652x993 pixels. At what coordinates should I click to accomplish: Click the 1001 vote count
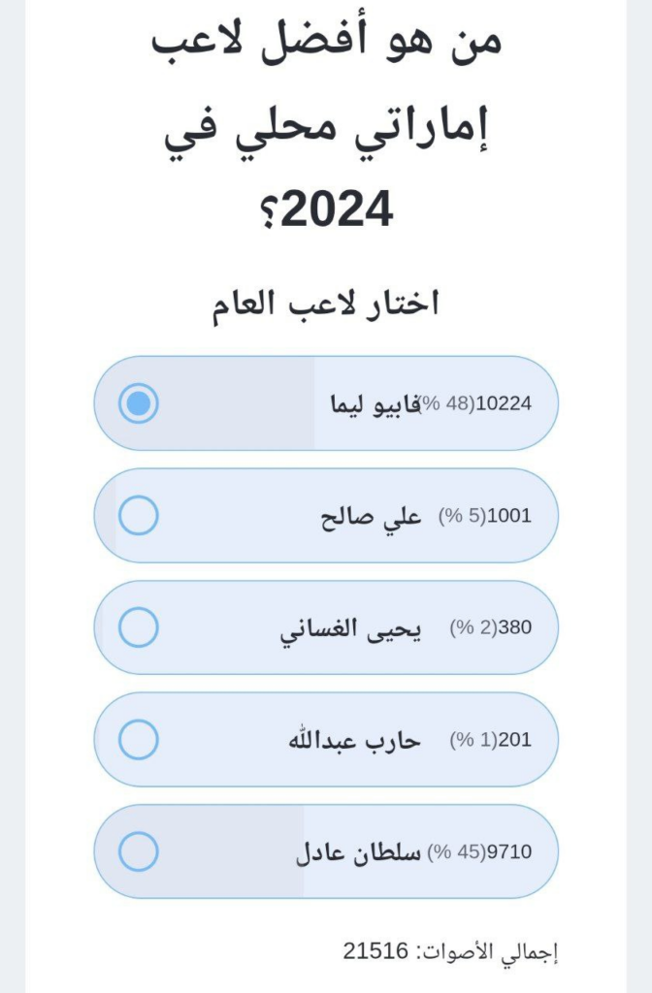click(508, 516)
